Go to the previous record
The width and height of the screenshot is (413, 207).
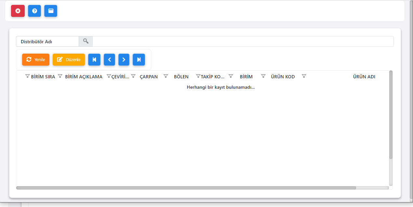point(110,59)
